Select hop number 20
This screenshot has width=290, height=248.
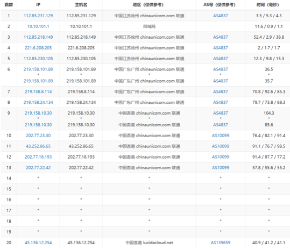click(9, 243)
